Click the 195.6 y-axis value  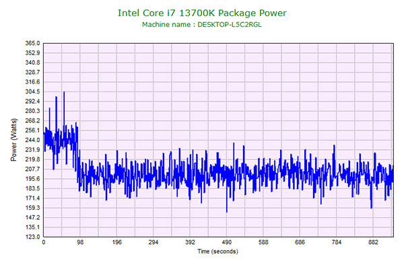tap(32, 179)
